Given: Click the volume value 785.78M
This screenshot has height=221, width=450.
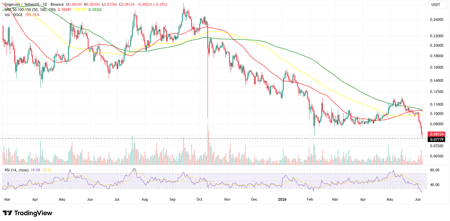Looking at the screenshot, I should 32,15.
